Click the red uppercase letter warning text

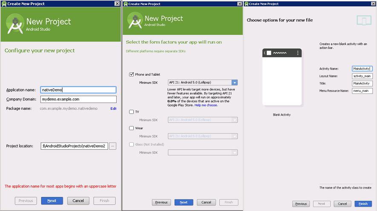60,186
